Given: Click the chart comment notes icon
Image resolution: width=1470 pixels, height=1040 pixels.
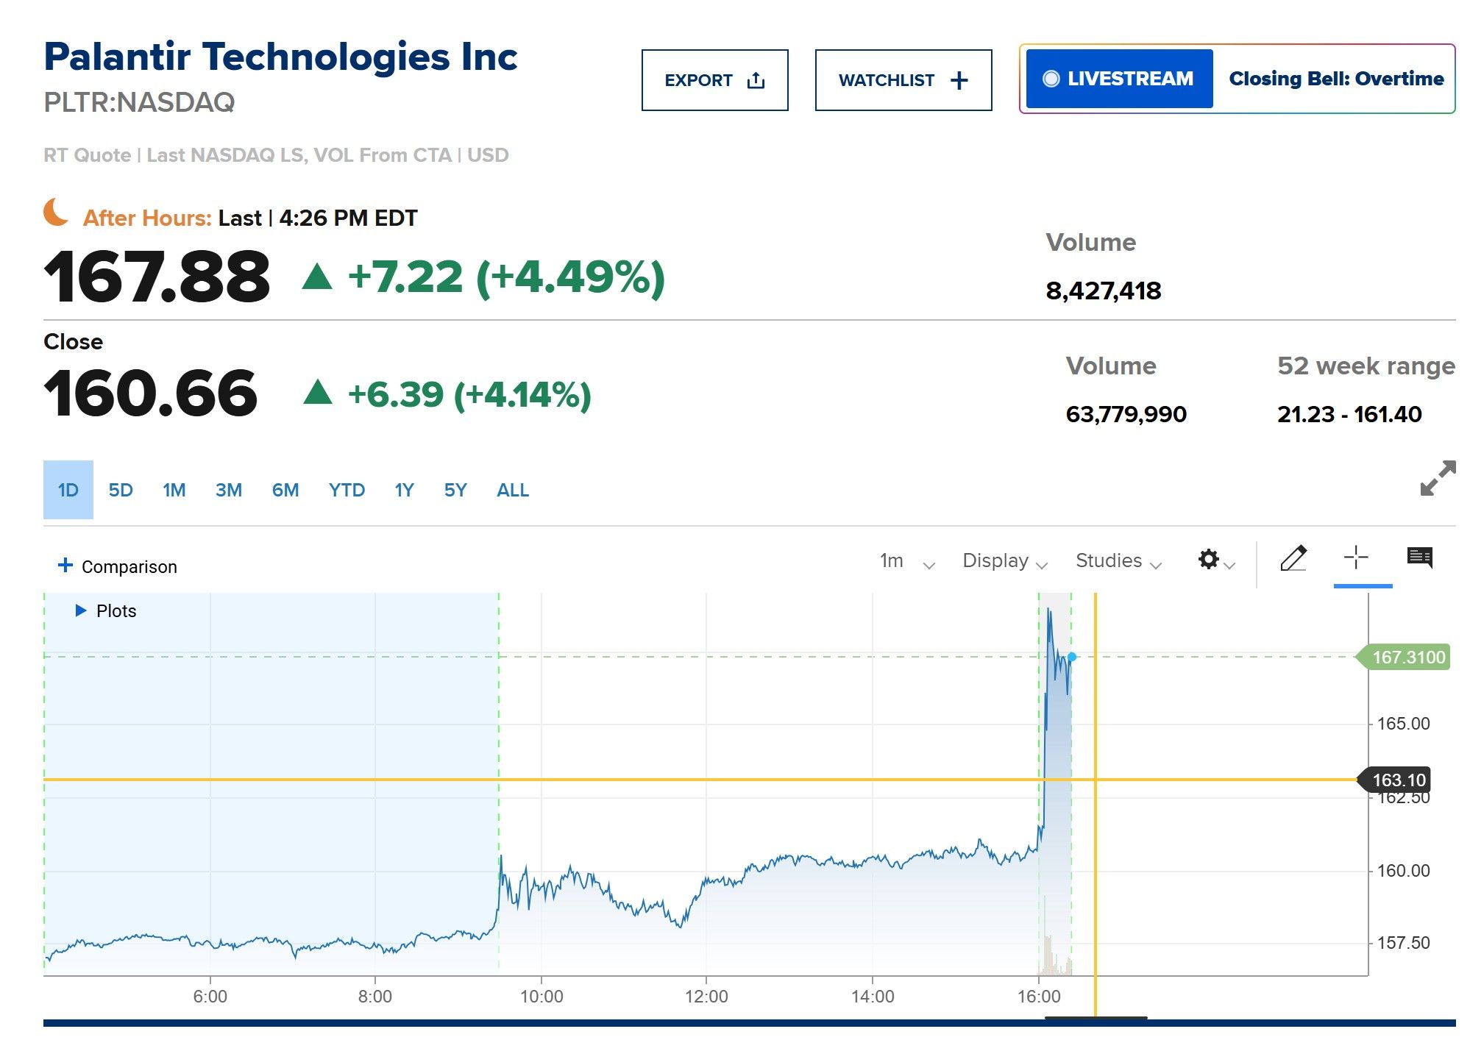Looking at the screenshot, I should coord(1419,558).
